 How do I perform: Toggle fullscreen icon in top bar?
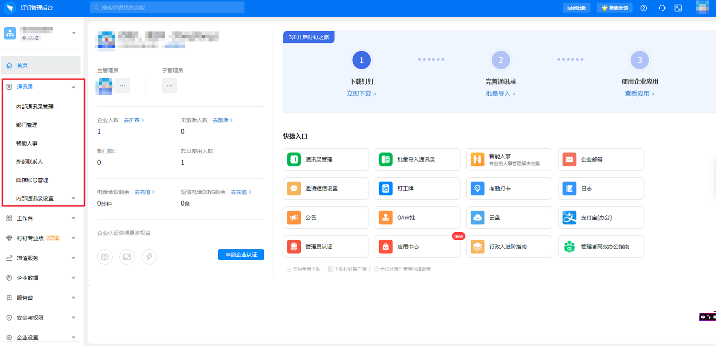tap(678, 8)
